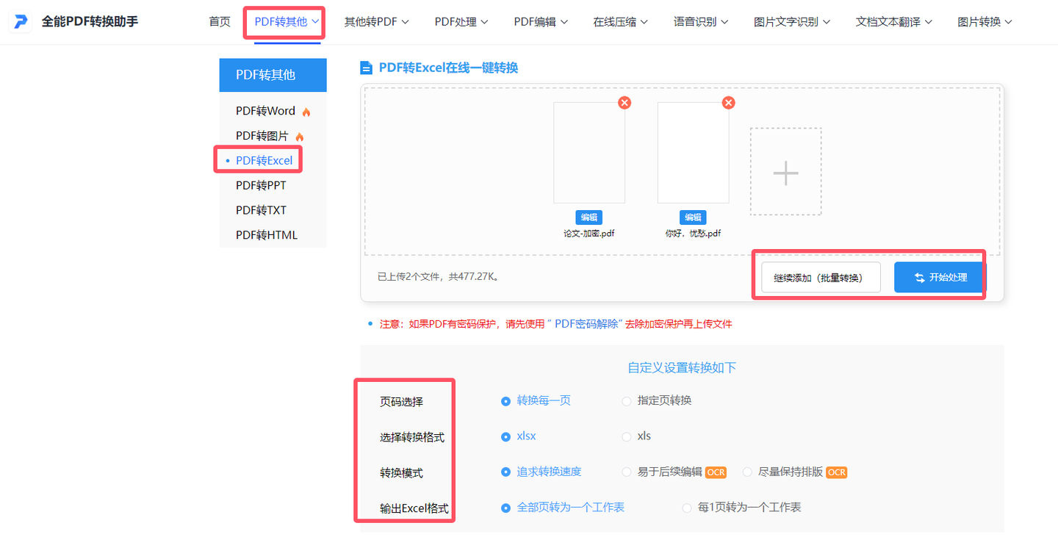1058x537 pixels.
Task: Expand the PDF转其他 dropdown menu
Action: pyautogui.click(x=287, y=22)
